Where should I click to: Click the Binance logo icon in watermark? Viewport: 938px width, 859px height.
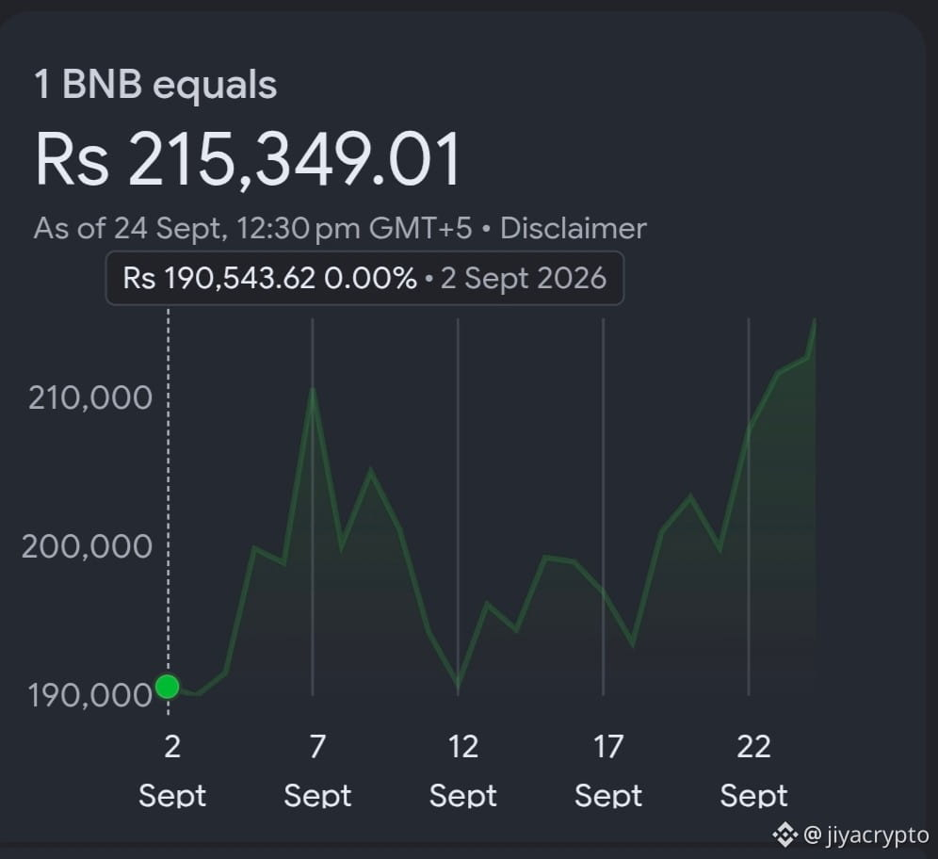[x=784, y=835]
